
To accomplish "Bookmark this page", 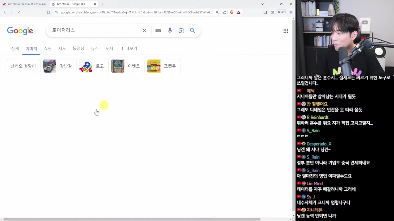I will [x=48, y=12].
